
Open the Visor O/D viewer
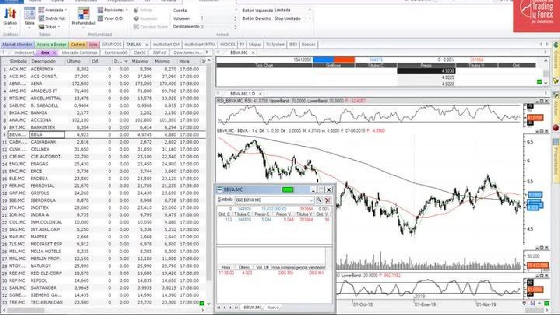pyautogui.click(x=110, y=18)
